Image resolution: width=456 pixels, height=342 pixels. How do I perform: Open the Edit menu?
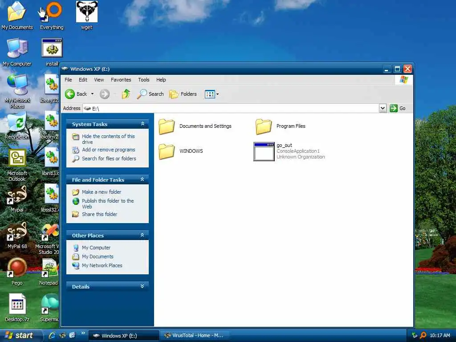pos(83,80)
